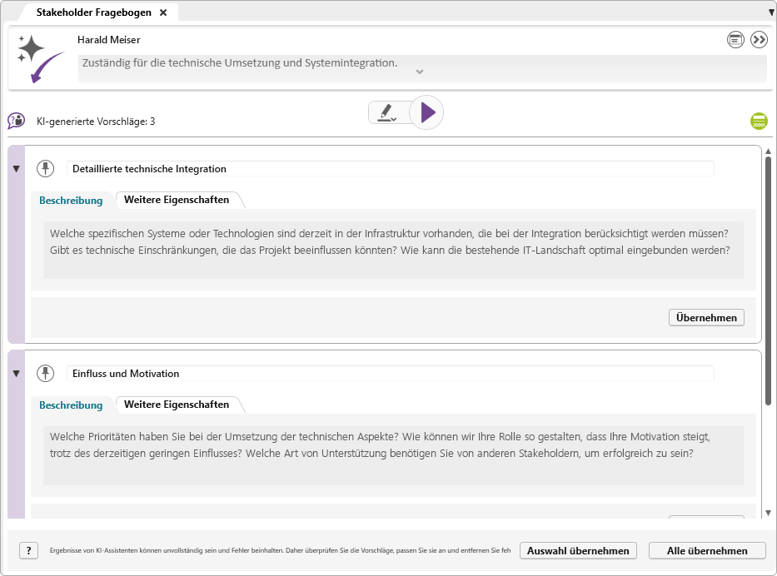The height and width of the screenshot is (576, 777).
Task: Click the green summary status icon on the right
Action: coord(759,121)
